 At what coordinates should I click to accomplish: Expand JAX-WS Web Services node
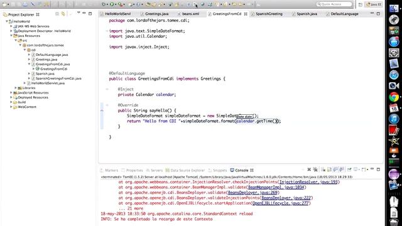pyautogui.click(x=11, y=26)
